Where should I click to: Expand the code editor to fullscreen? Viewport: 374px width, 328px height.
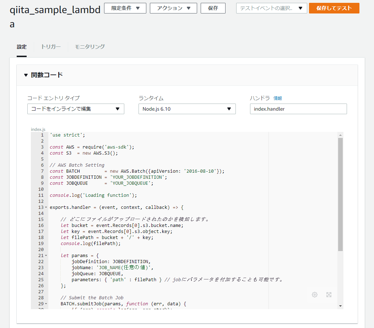329,295
